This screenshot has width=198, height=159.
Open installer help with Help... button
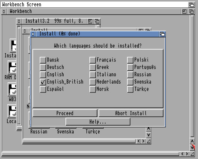[98, 122]
